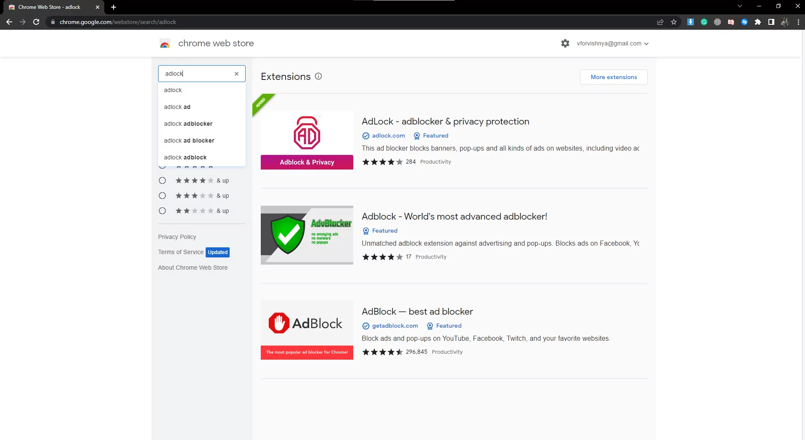Click the AdLock Featured badge icon
Screen dimensions: 805x440
coord(417,136)
